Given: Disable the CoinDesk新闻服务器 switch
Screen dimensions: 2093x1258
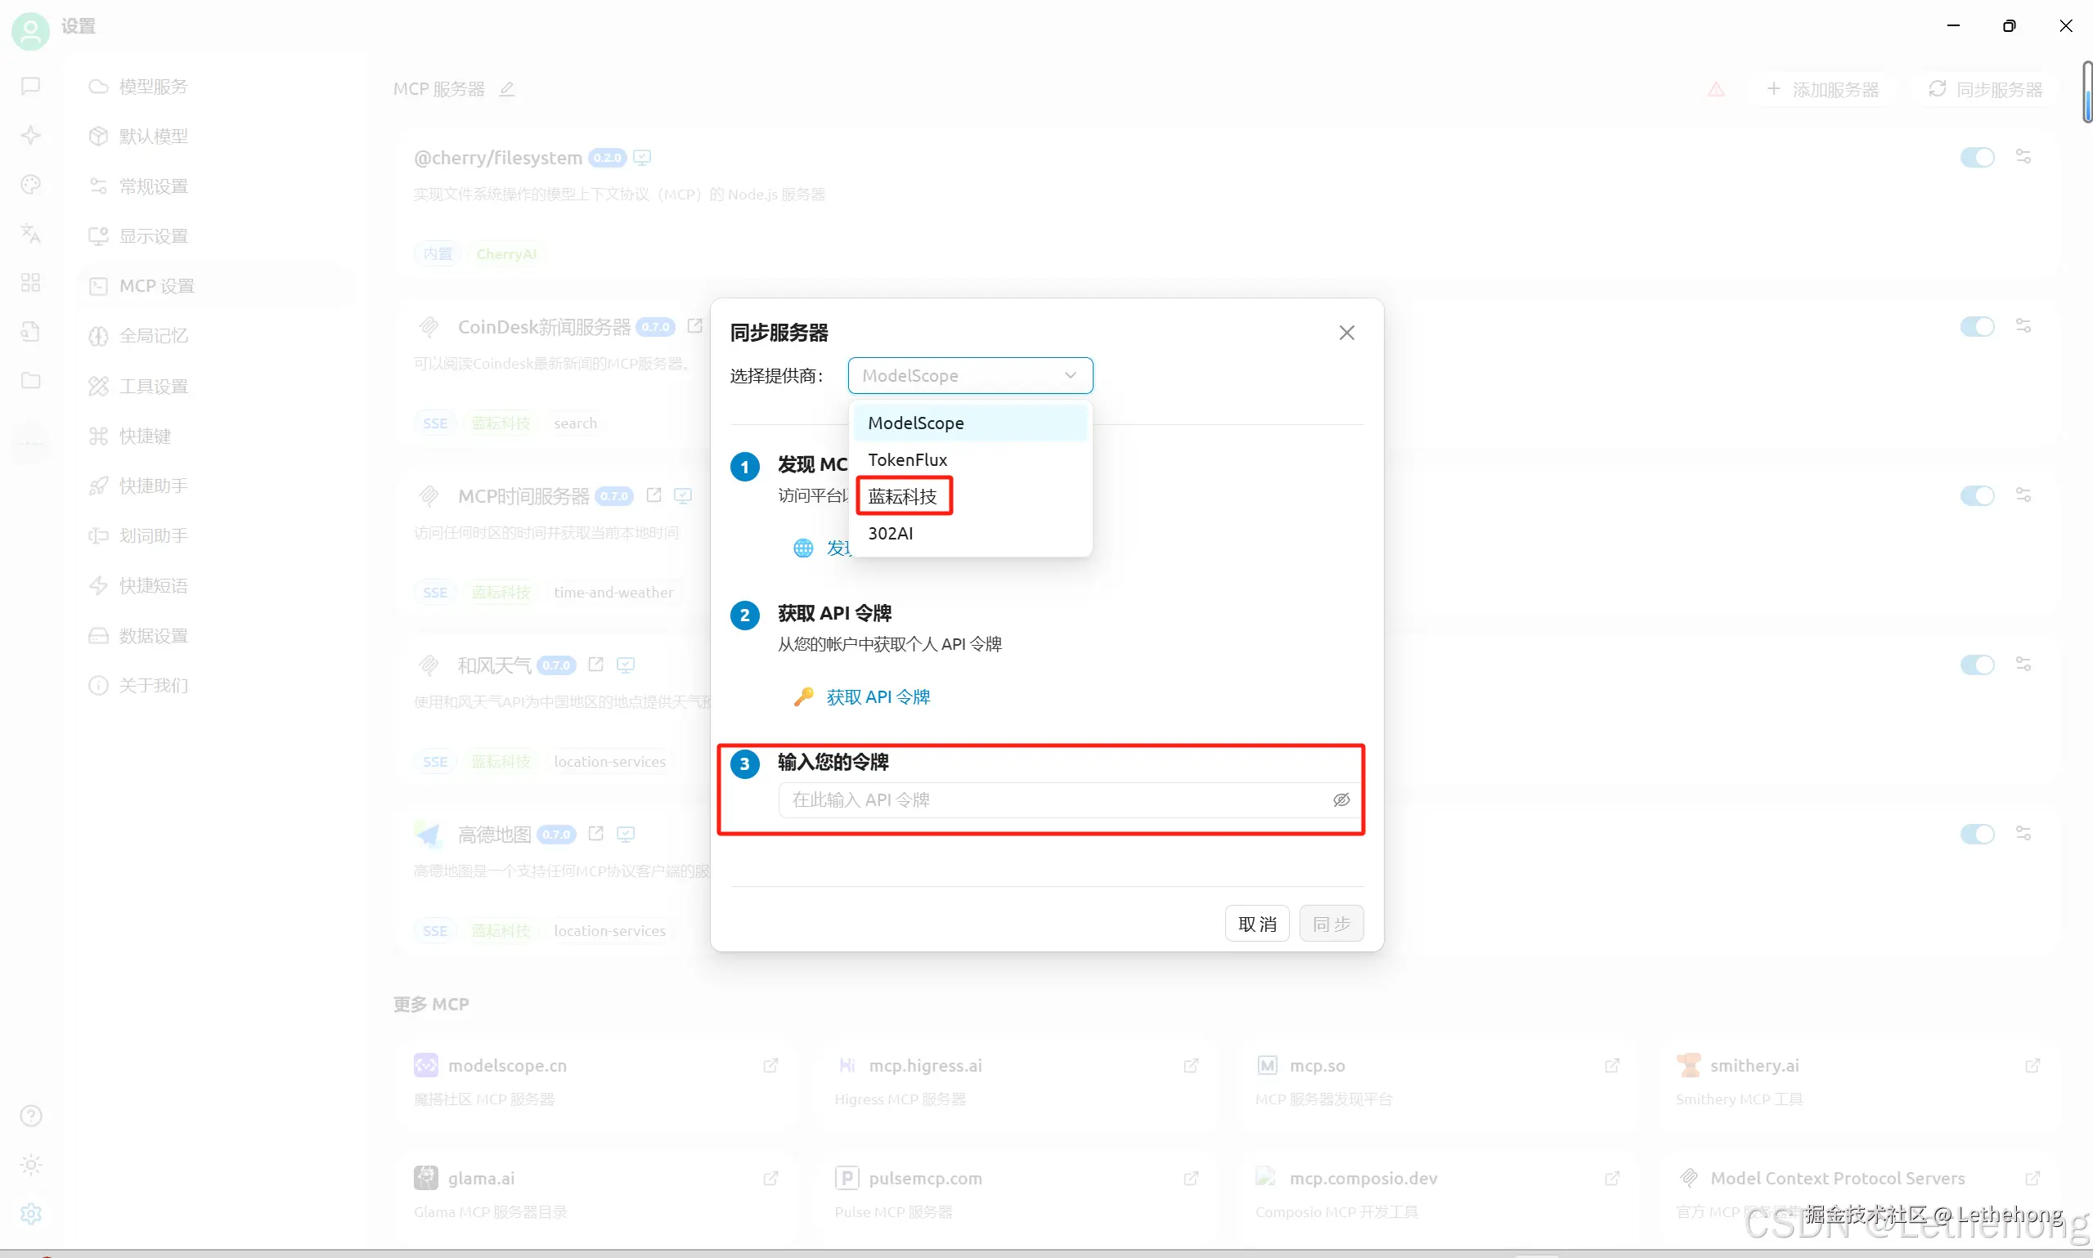Looking at the screenshot, I should tap(1977, 326).
